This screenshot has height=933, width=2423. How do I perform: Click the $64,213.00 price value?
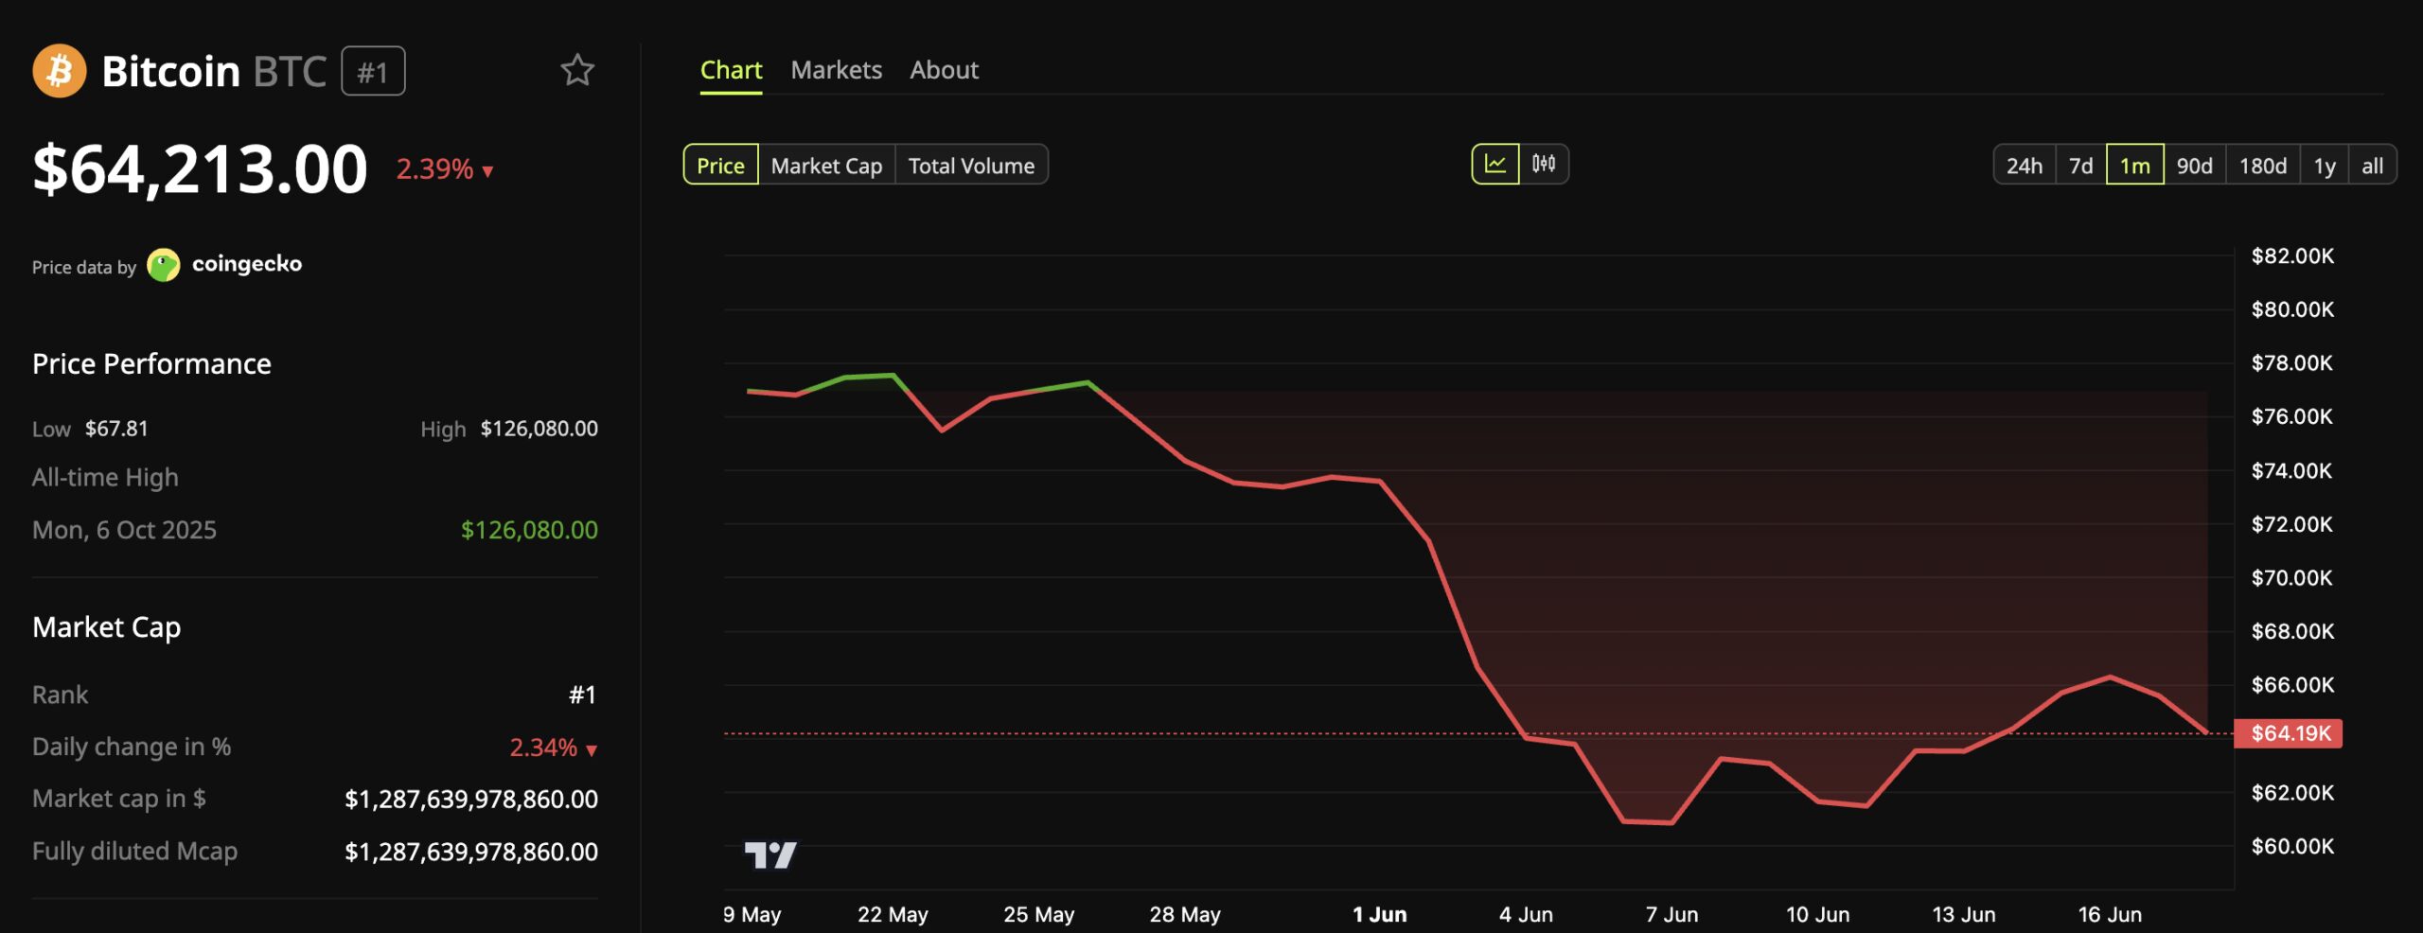(x=200, y=169)
